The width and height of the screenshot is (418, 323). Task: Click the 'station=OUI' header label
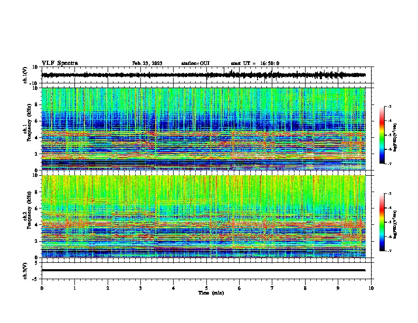[195, 63]
